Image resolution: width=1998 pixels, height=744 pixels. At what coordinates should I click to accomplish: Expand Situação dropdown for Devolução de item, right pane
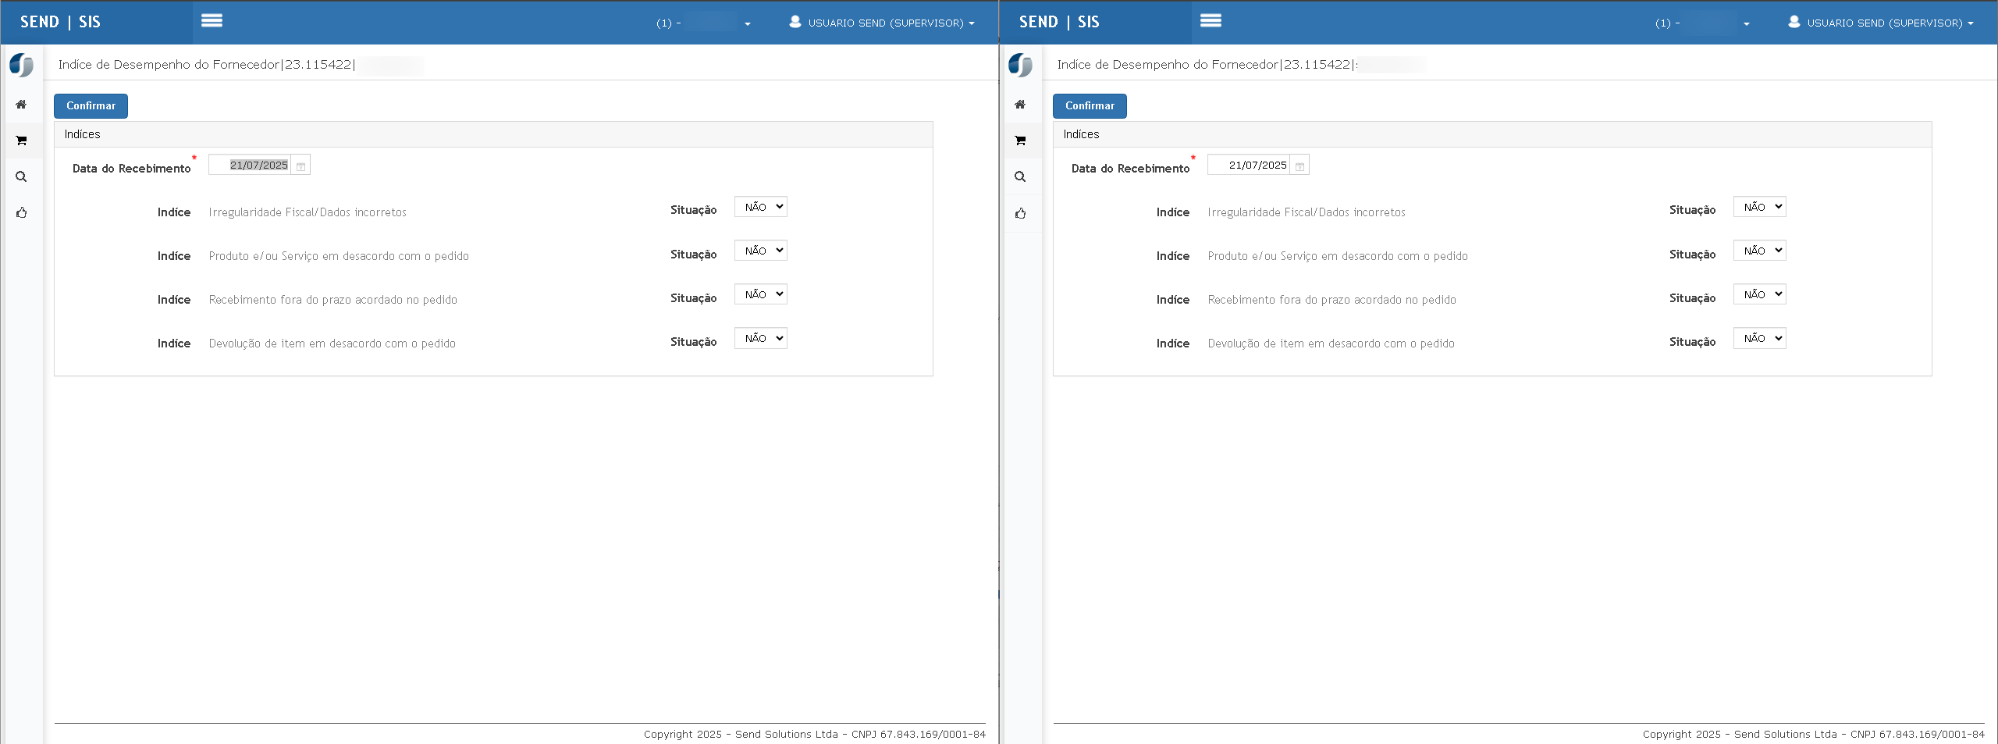1760,338
